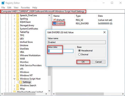Expand the Unified Store key
This screenshot has width=125, height=96.
[x=15, y=42]
